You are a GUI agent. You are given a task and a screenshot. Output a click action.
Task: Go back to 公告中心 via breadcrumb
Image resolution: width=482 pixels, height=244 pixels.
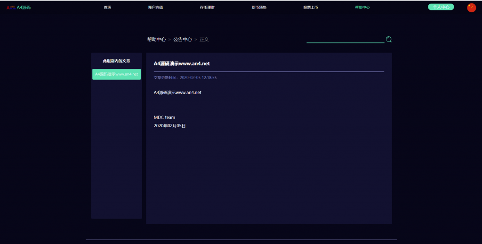click(x=183, y=40)
